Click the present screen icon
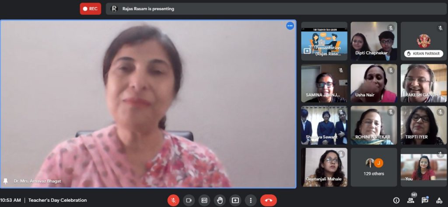 [x=235, y=200]
